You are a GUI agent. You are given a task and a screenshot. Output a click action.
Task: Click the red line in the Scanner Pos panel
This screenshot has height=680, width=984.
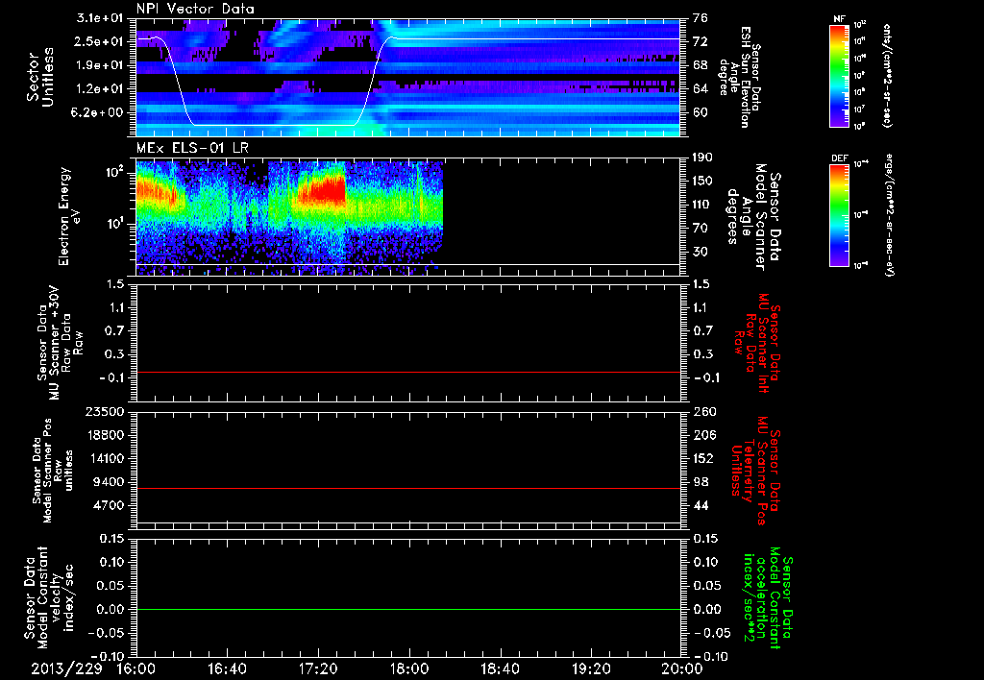(408, 488)
